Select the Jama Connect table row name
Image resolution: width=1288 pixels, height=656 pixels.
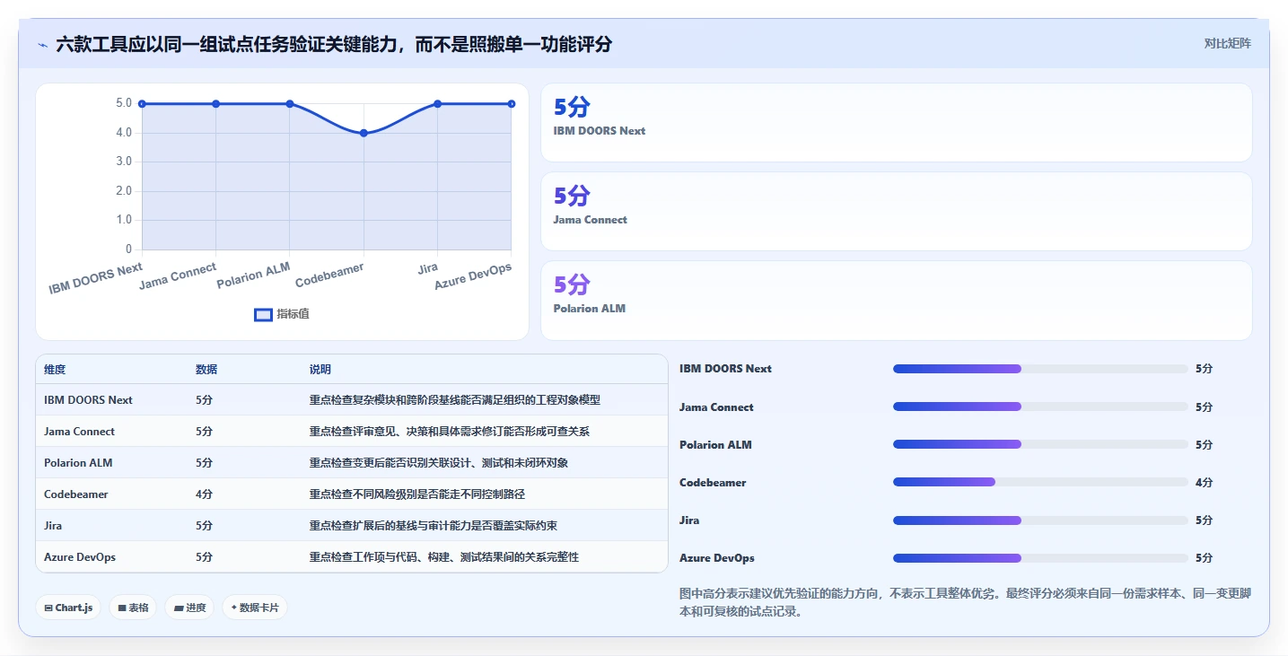(x=79, y=432)
